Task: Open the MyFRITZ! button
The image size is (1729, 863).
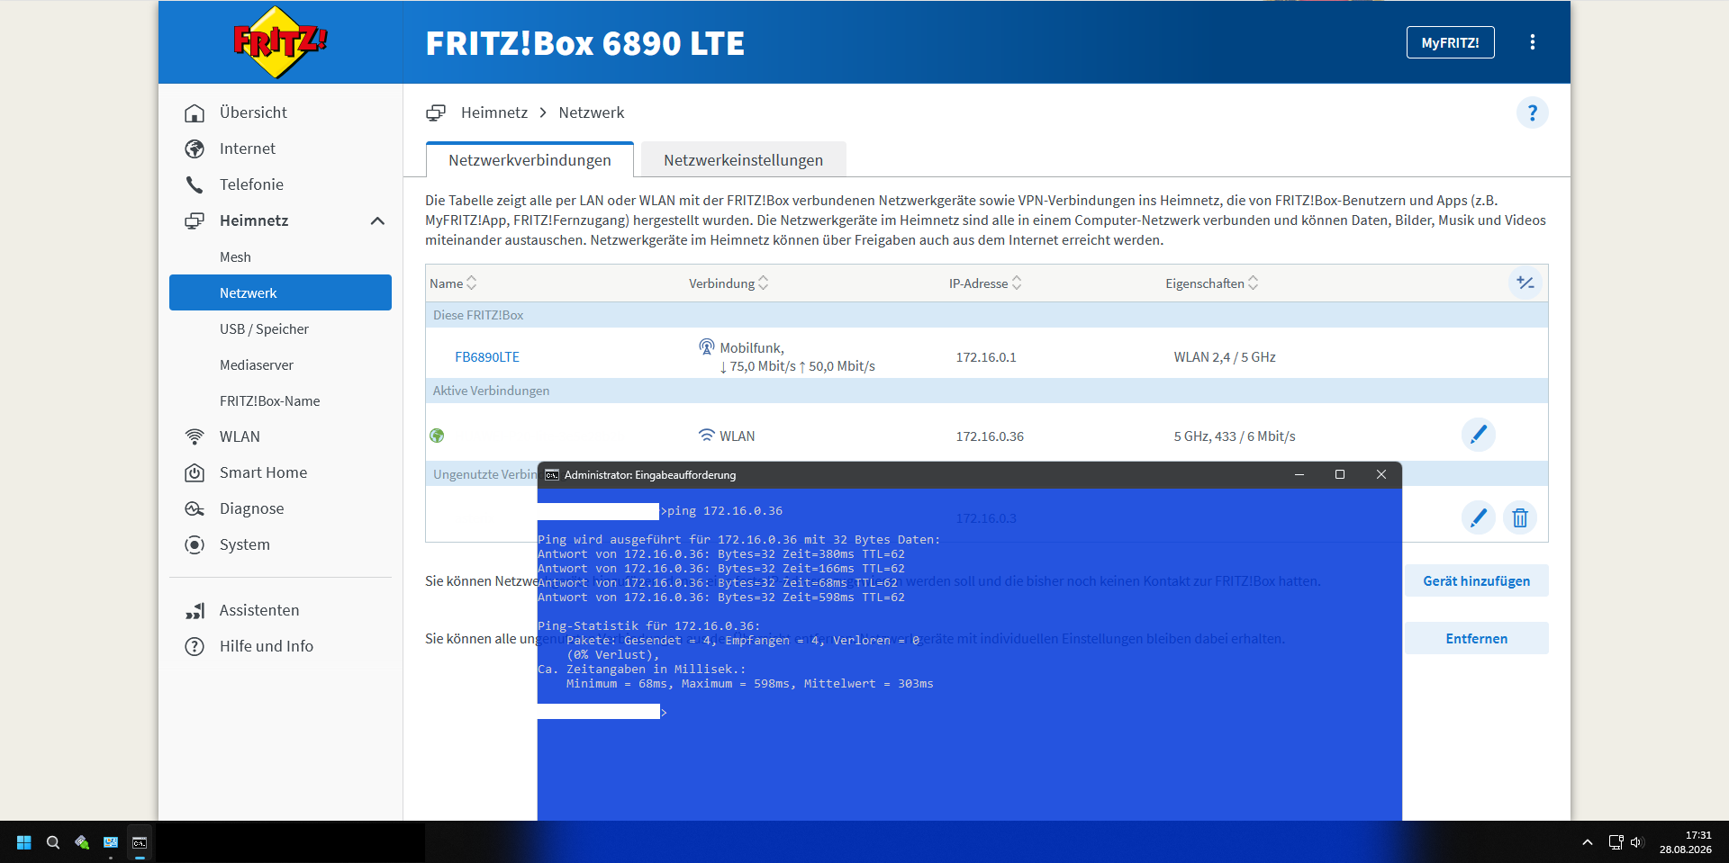Action: (x=1450, y=42)
